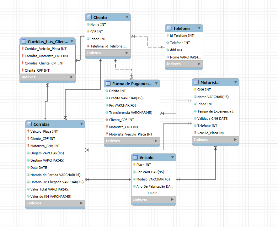
Task: Expand Indexes section in Veiculo table
Action: 172,199
